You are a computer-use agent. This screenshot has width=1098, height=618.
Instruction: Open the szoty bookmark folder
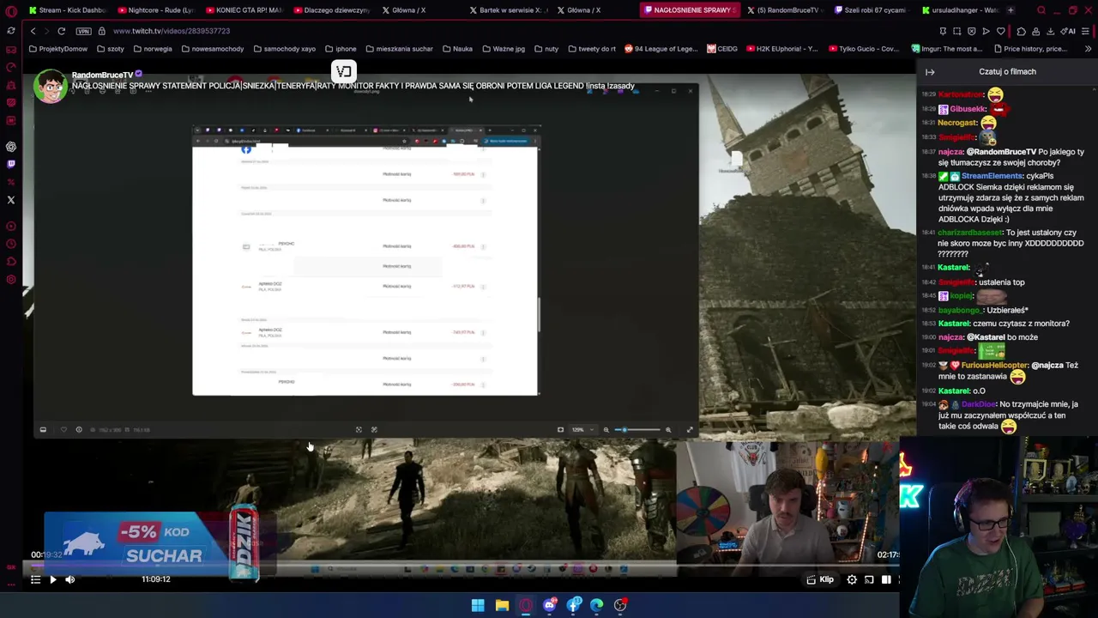tap(111, 49)
